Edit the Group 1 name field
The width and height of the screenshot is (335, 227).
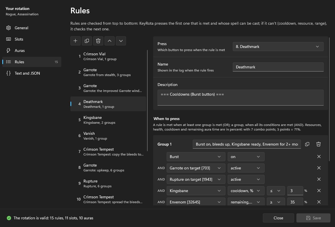(x=247, y=144)
